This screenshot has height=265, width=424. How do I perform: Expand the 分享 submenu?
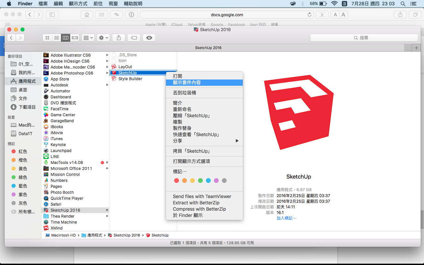(x=204, y=141)
